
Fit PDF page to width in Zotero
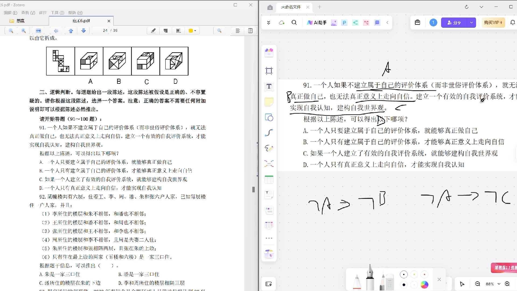click(x=39, y=31)
